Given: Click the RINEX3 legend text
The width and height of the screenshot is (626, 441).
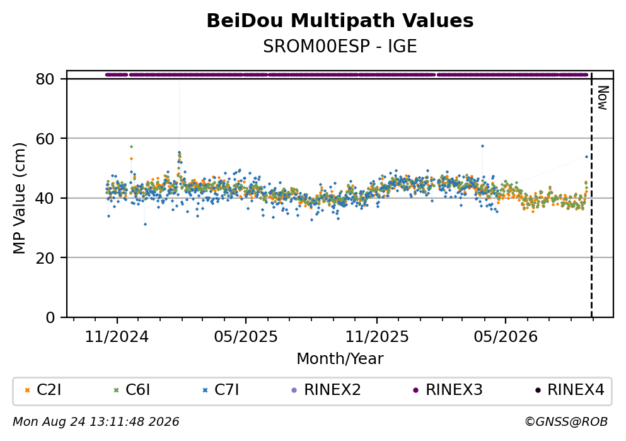Looking at the screenshot, I should tap(455, 390).
